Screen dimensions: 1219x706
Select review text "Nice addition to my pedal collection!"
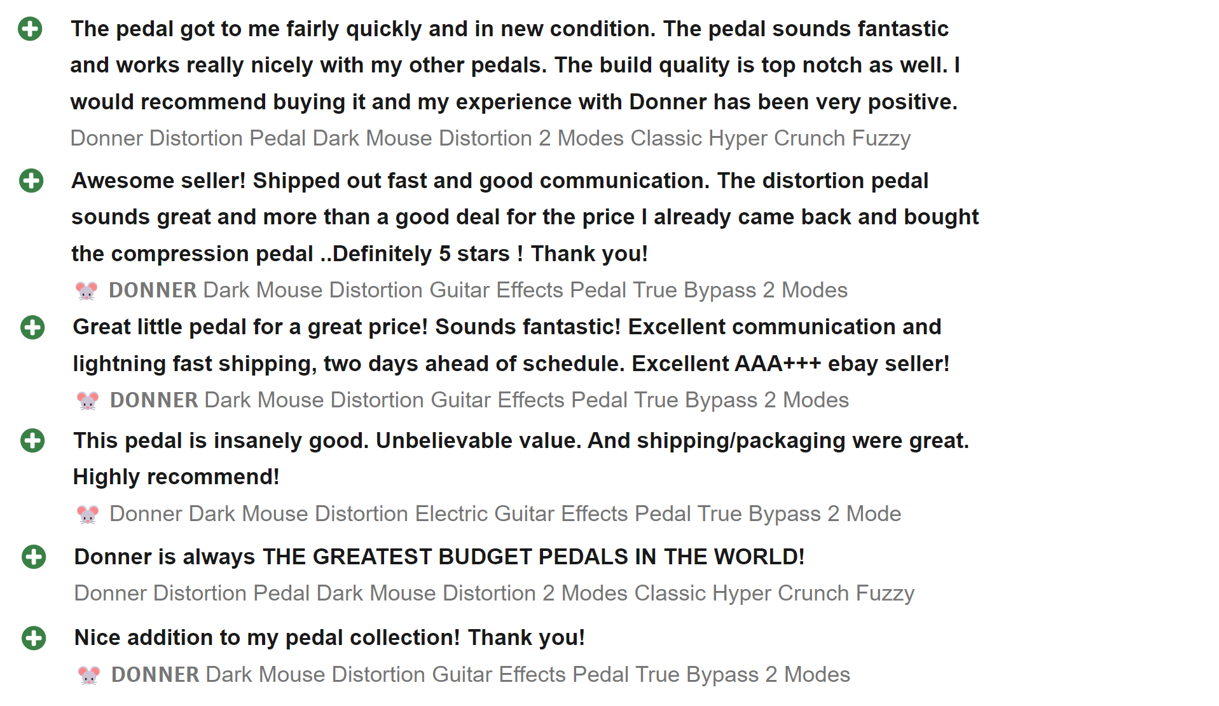[x=268, y=637]
